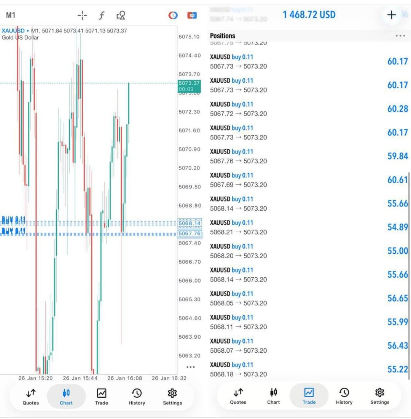411x419 pixels.
Task: Click the 5067.76 order level label on chart
Action: [x=190, y=233]
